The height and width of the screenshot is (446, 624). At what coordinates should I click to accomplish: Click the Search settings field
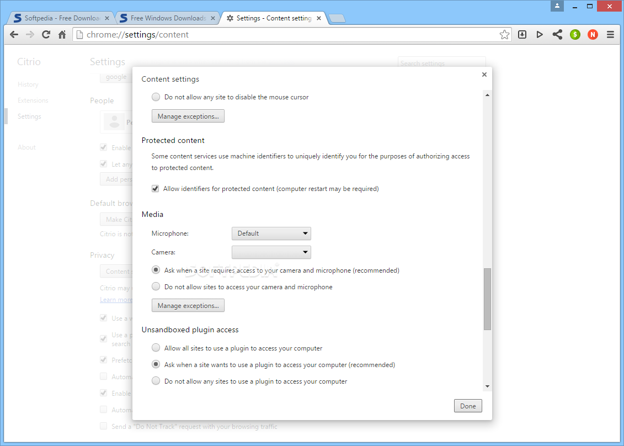[x=442, y=62]
